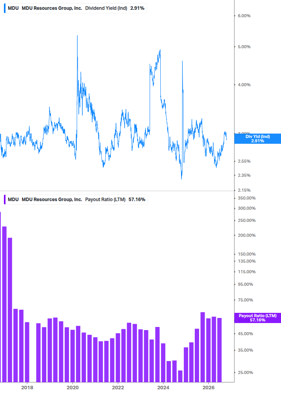The image size is (281, 394).
Task: Click the MDU ticker in Payout Ratio legend
Action: (x=13, y=200)
